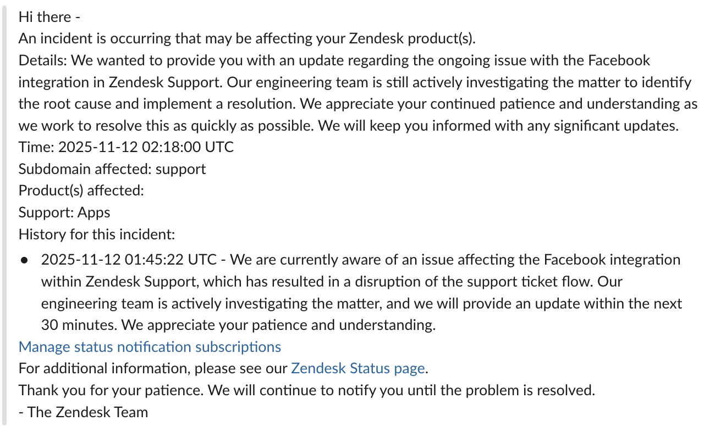The width and height of the screenshot is (704, 426).
Task: Click the "Hi there -" greeting line
Action: pos(50,17)
